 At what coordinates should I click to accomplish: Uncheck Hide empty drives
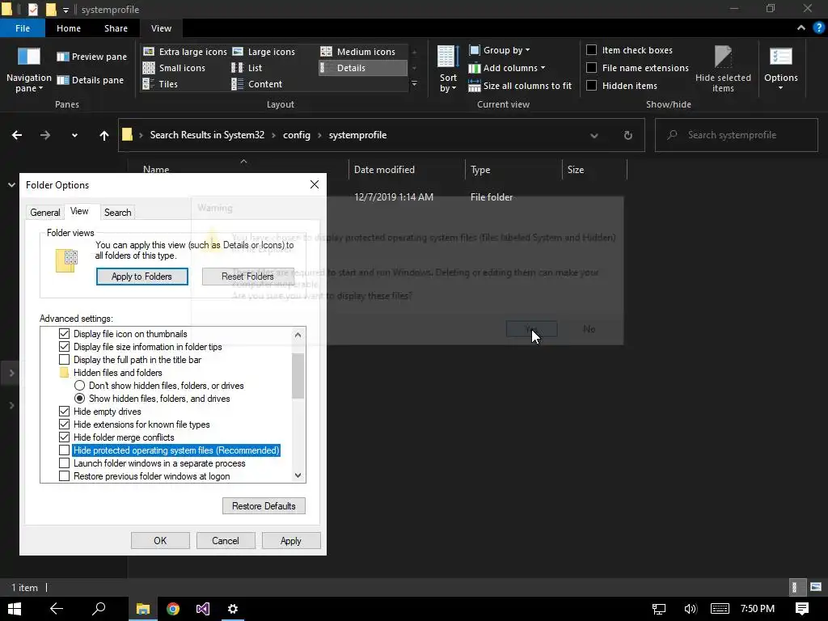click(x=64, y=412)
